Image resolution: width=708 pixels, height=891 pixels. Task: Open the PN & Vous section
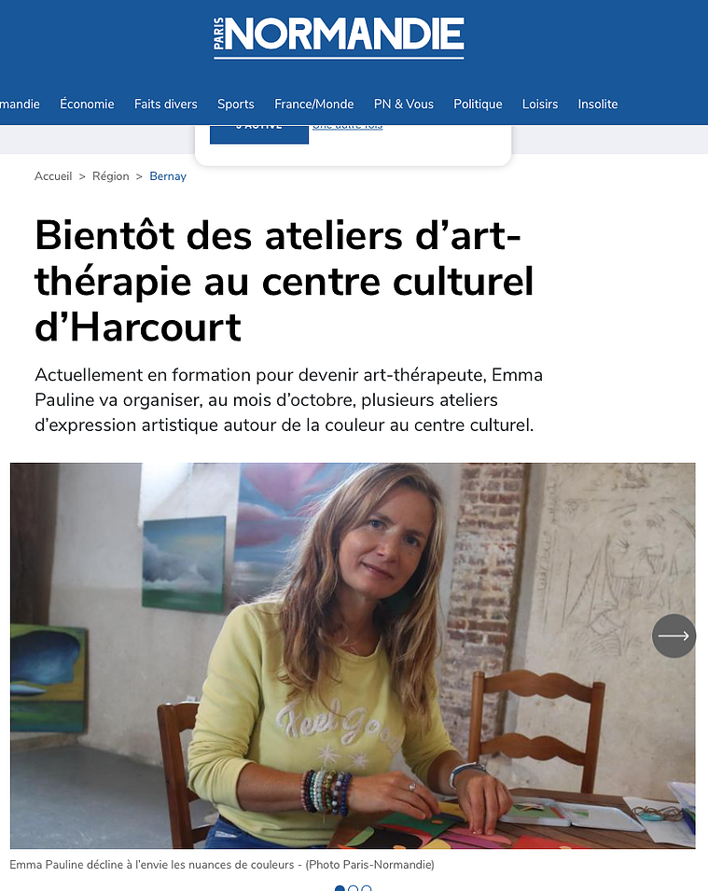tap(403, 104)
